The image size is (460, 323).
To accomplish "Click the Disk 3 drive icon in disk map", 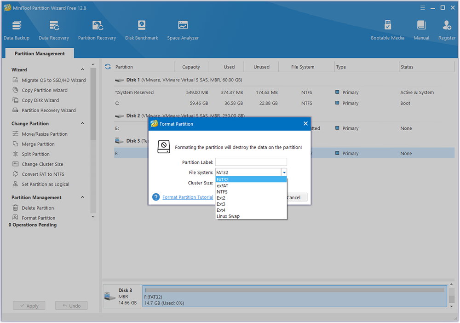I will (x=110, y=296).
